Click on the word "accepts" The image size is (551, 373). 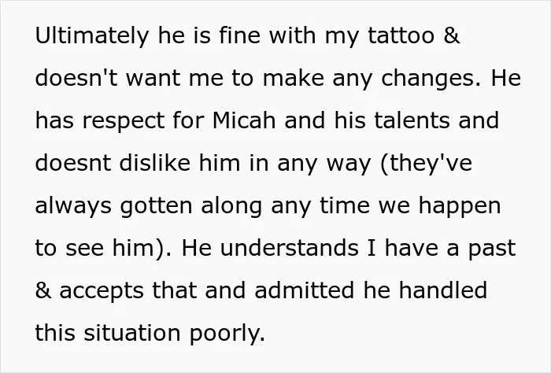[x=102, y=292]
